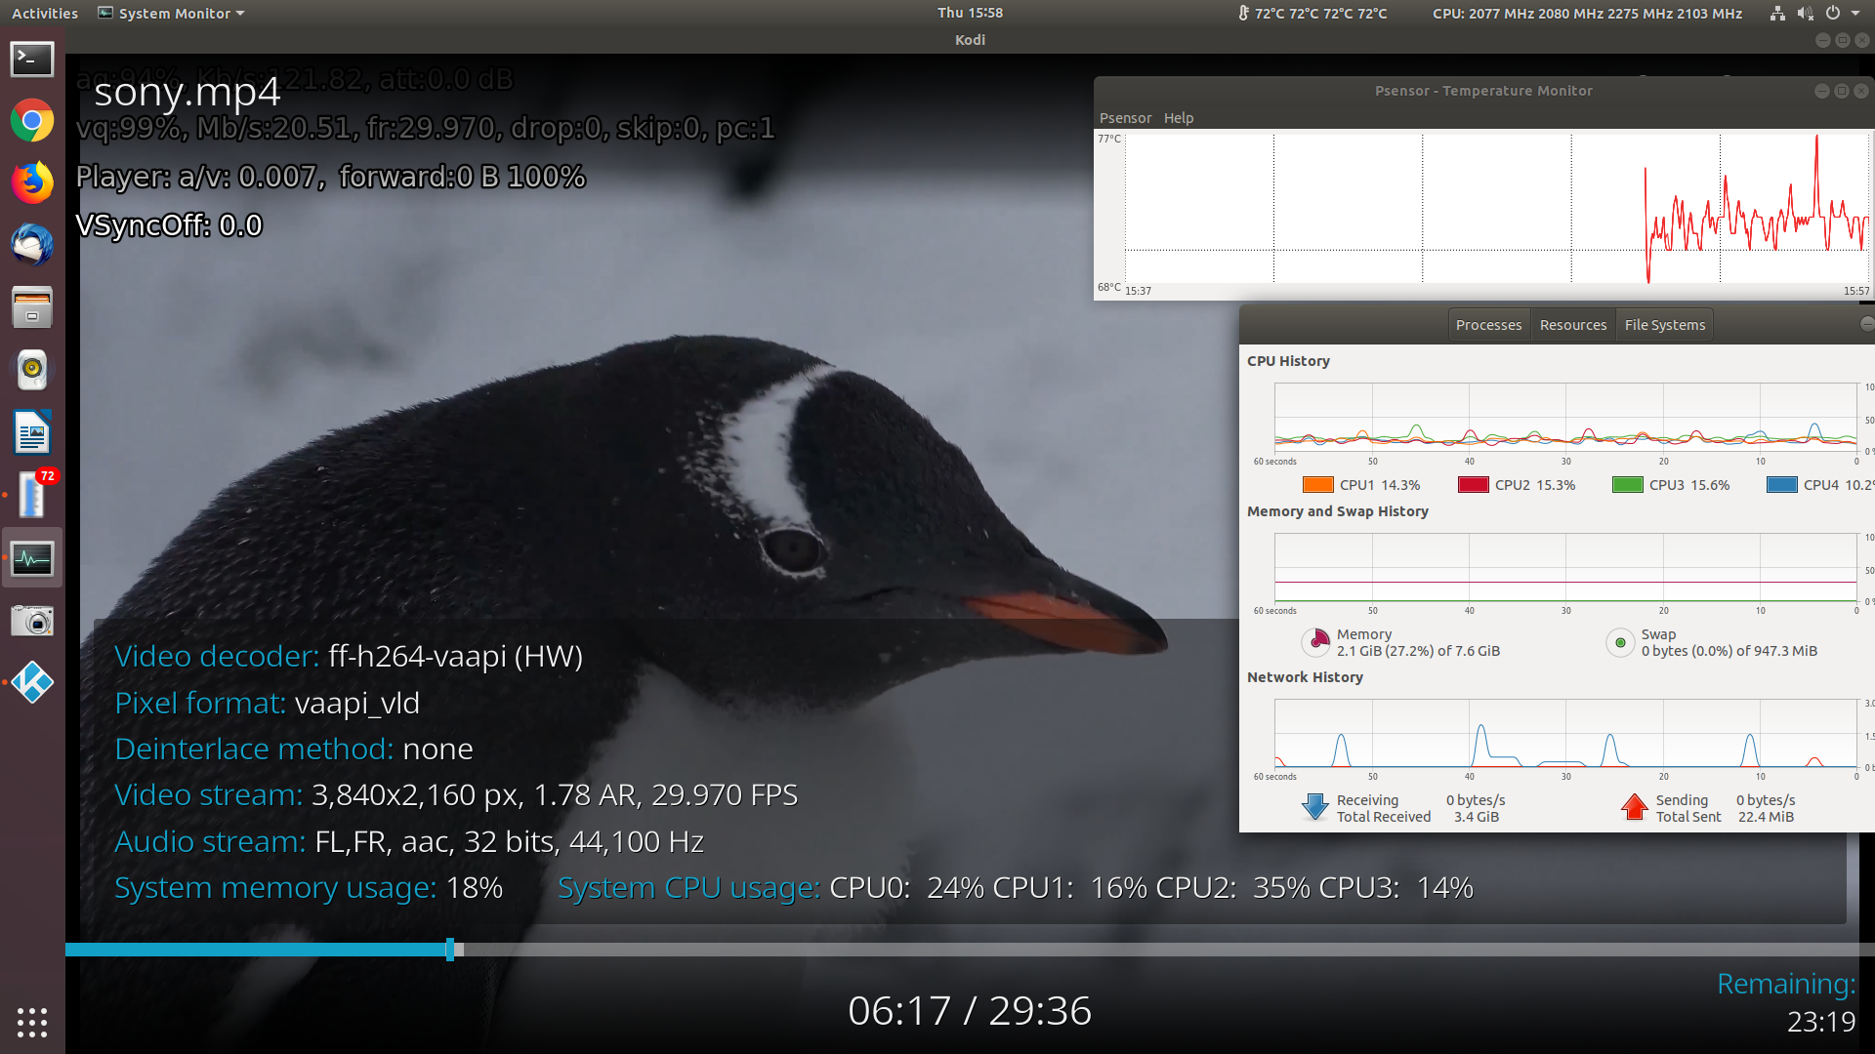Switch to the Resources tab
Viewport: 1875px width, 1054px height.
click(1572, 325)
